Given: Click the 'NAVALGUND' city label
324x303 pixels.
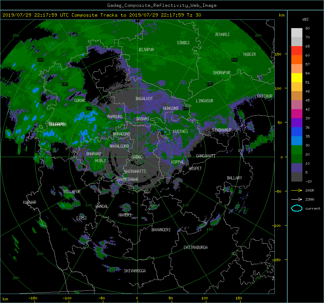Looking at the screenshot, I should point(119,146).
